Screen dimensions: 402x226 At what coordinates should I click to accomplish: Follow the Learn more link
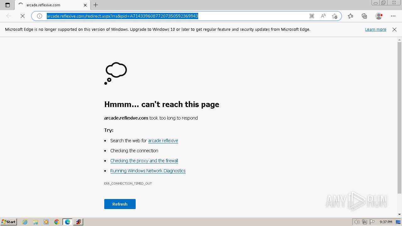376,30
